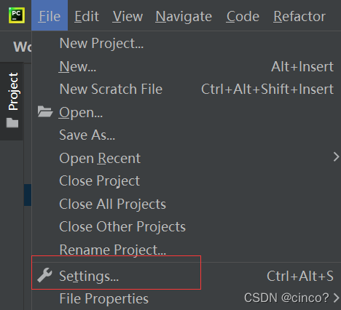Click the PyCharm logo icon

(x=17, y=15)
